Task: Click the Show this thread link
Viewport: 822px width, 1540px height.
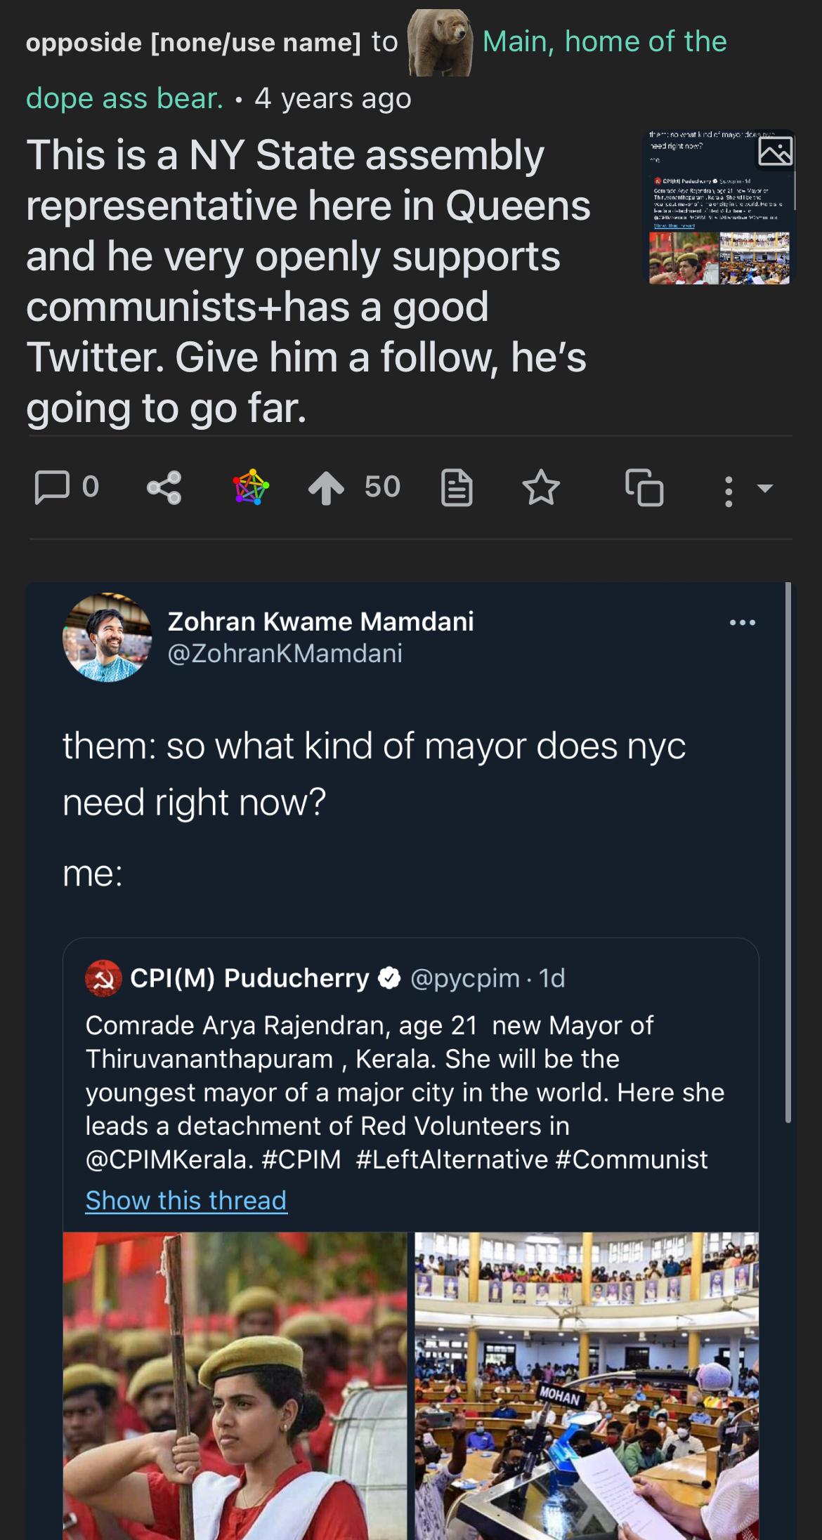Action: [x=186, y=1200]
